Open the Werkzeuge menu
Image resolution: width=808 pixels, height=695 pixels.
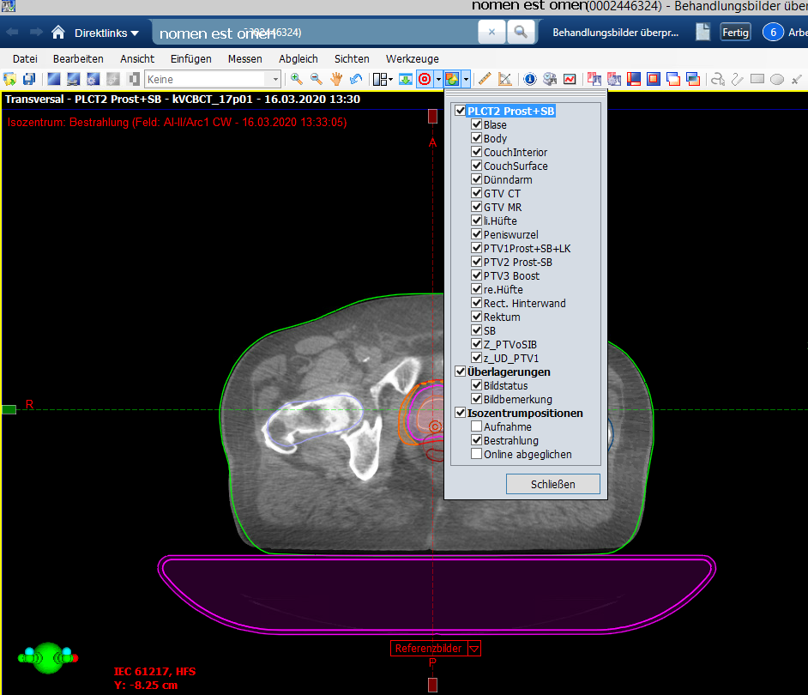click(412, 58)
